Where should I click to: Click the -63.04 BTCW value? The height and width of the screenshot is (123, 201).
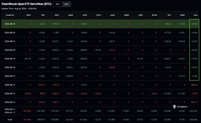click(x=154, y=93)
